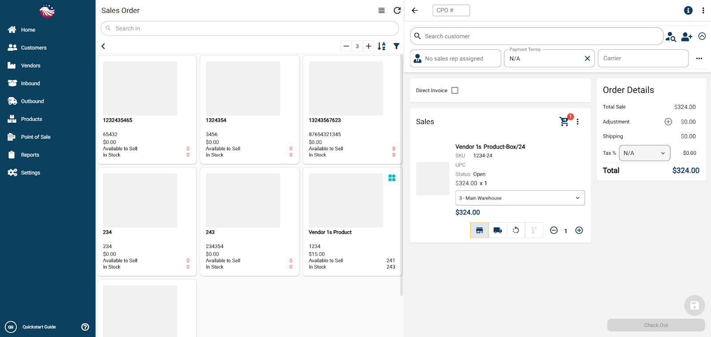
Task: Click the Search customer input field
Action: point(538,36)
